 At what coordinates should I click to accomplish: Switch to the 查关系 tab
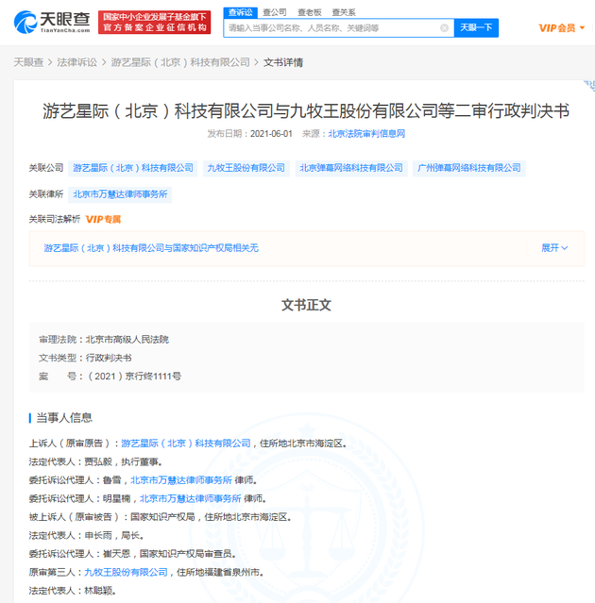pyautogui.click(x=344, y=11)
